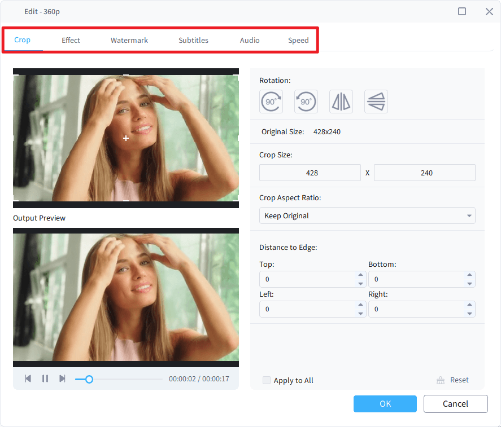Skip back to the previous frame
The image size is (501, 427).
[x=28, y=378]
